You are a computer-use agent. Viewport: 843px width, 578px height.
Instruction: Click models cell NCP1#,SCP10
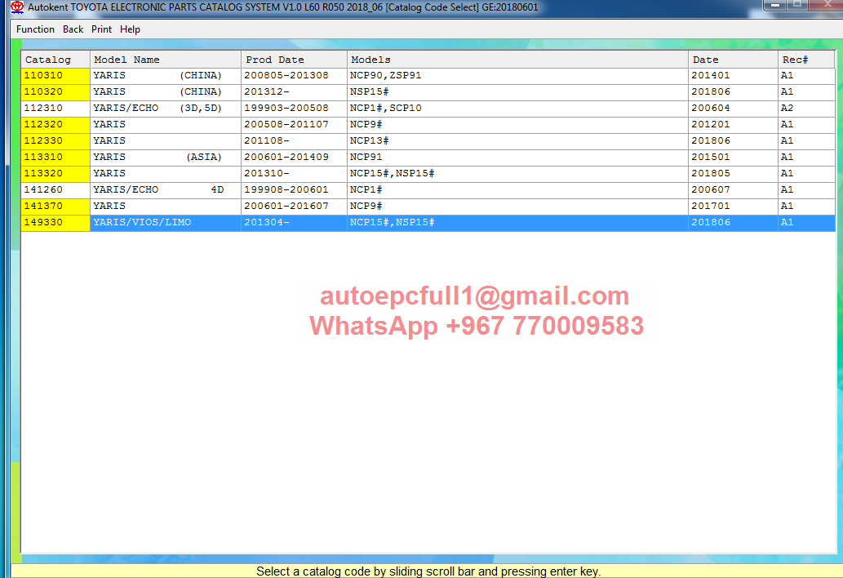point(517,108)
